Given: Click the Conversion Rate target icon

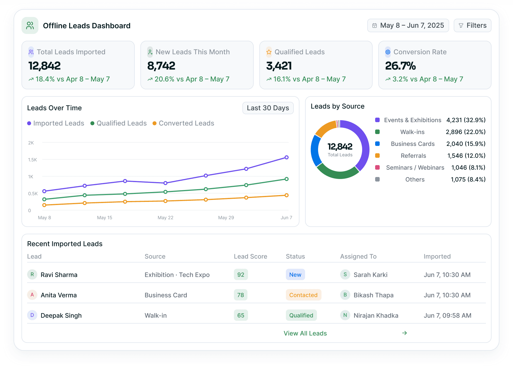Looking at the screenshot, I should click(388, 52).
